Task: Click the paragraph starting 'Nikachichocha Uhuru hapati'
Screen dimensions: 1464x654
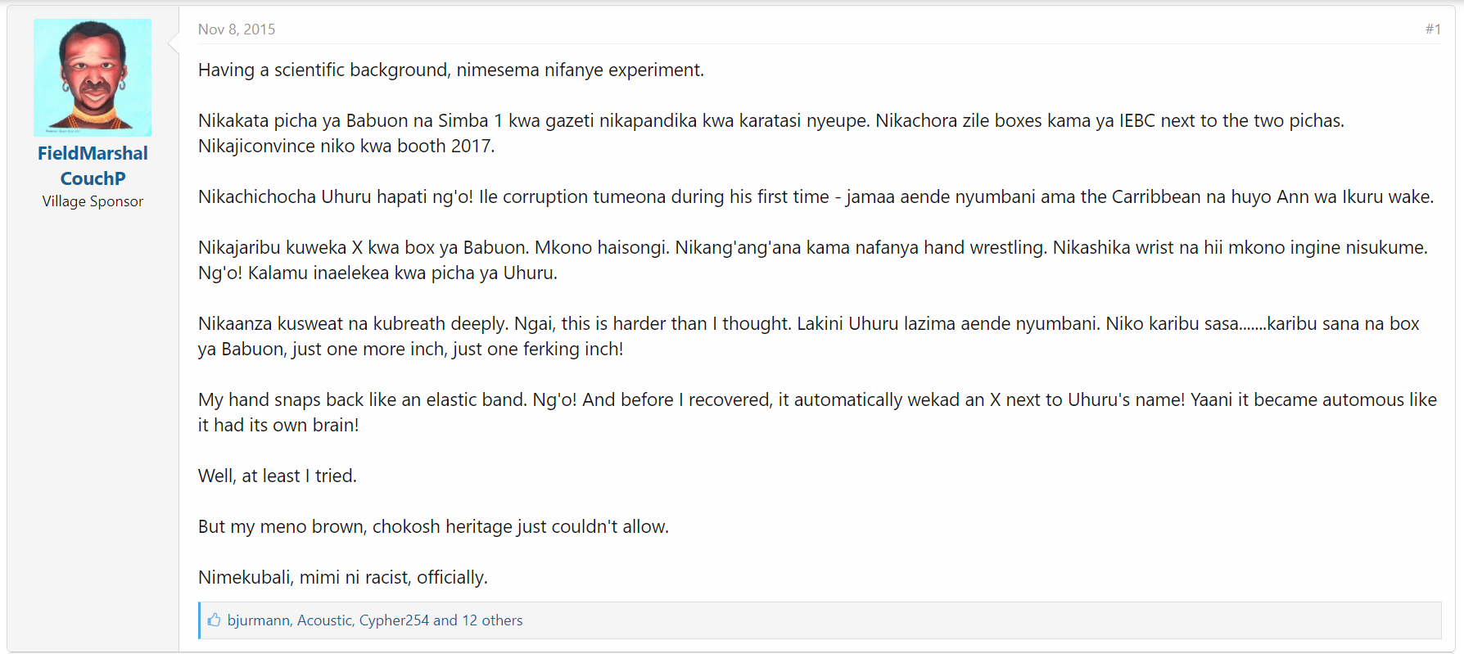Action: point(815,197)
